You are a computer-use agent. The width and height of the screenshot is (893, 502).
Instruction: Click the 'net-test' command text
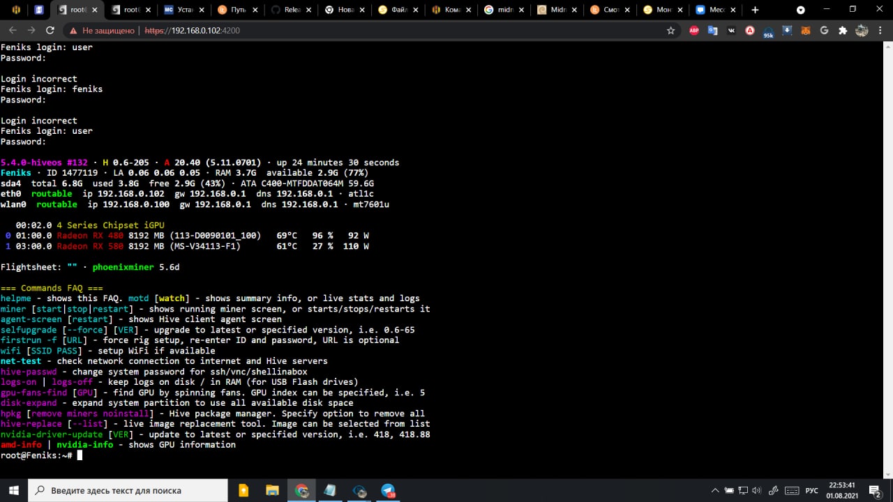pos(21,361)
